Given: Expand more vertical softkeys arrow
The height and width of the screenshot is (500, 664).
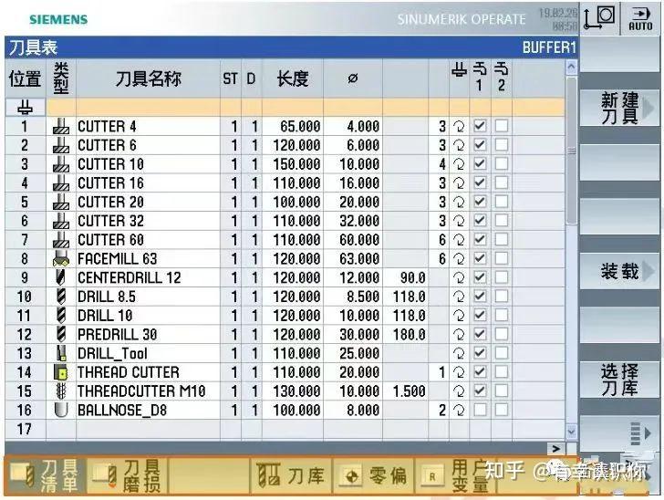Looking at the screenshot, I should [640, 433].
